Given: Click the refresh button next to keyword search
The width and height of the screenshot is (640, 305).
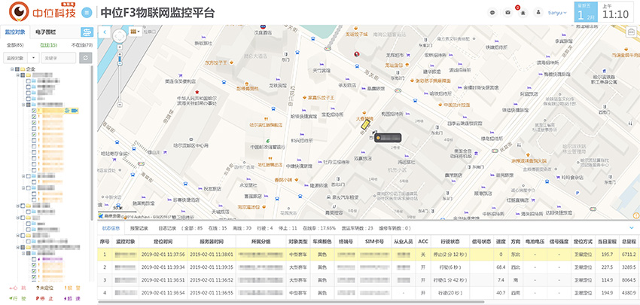Looking at the screenshot, I should click(x=86, y=57).
